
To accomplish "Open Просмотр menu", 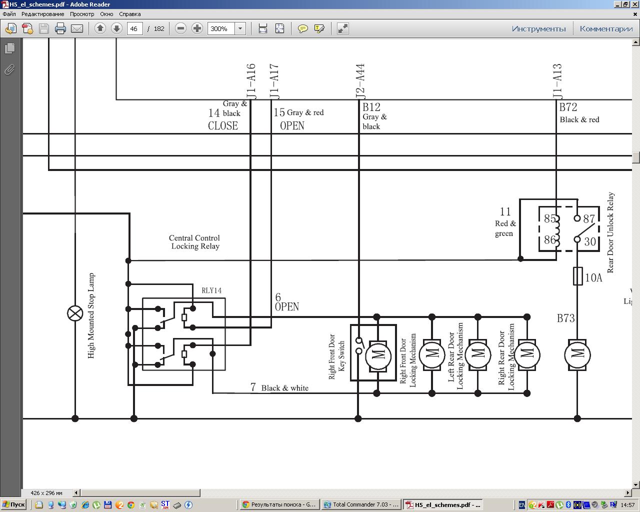I will [82, 14].
